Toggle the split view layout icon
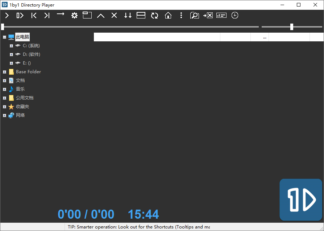This screenshot has width=324, height=231. pyautogui.click(x=141, y=15)
